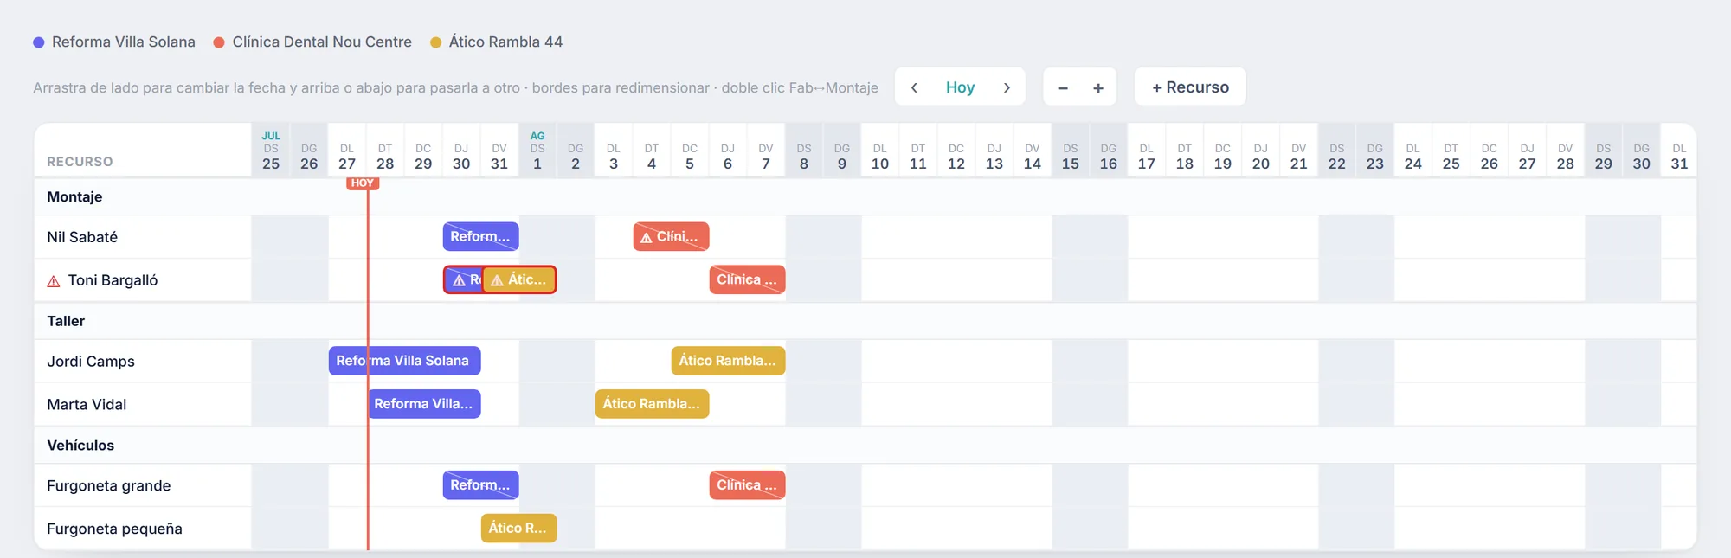This screenshot has width=1731, height=558.
Task: Select the Montaje group header row
Action: click(865, 197)
